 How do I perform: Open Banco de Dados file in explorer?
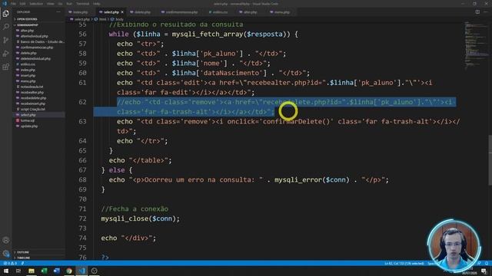coord(42,41)
